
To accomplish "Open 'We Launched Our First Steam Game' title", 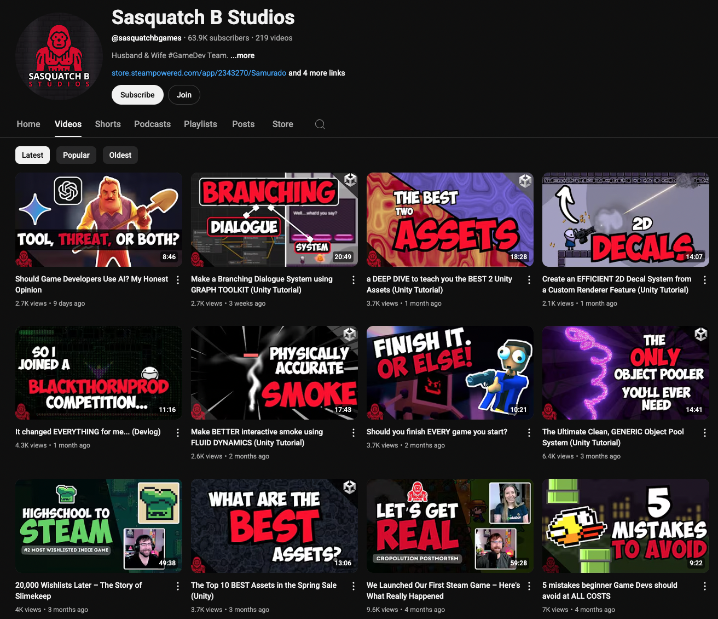I will 443,591.
